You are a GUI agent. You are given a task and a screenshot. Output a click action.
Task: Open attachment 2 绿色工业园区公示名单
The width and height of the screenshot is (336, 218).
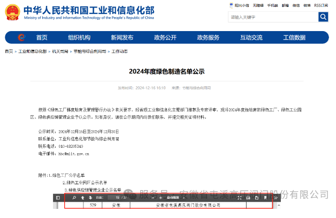pos(87,183)
